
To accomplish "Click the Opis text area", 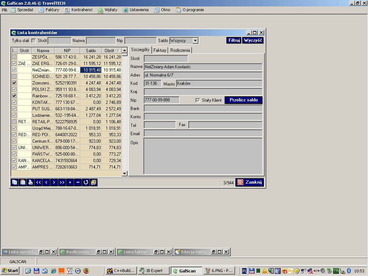I will click(x=203, y=156).
